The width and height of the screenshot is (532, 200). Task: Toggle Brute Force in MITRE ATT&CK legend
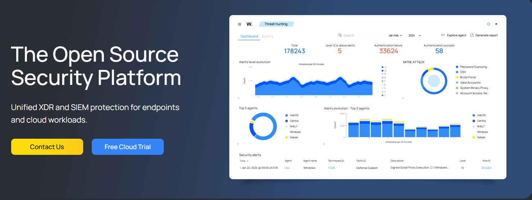pos(468,77)
